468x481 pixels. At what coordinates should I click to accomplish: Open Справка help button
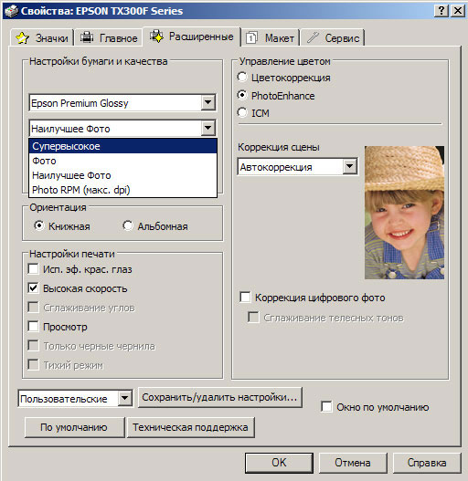(427, 463)
